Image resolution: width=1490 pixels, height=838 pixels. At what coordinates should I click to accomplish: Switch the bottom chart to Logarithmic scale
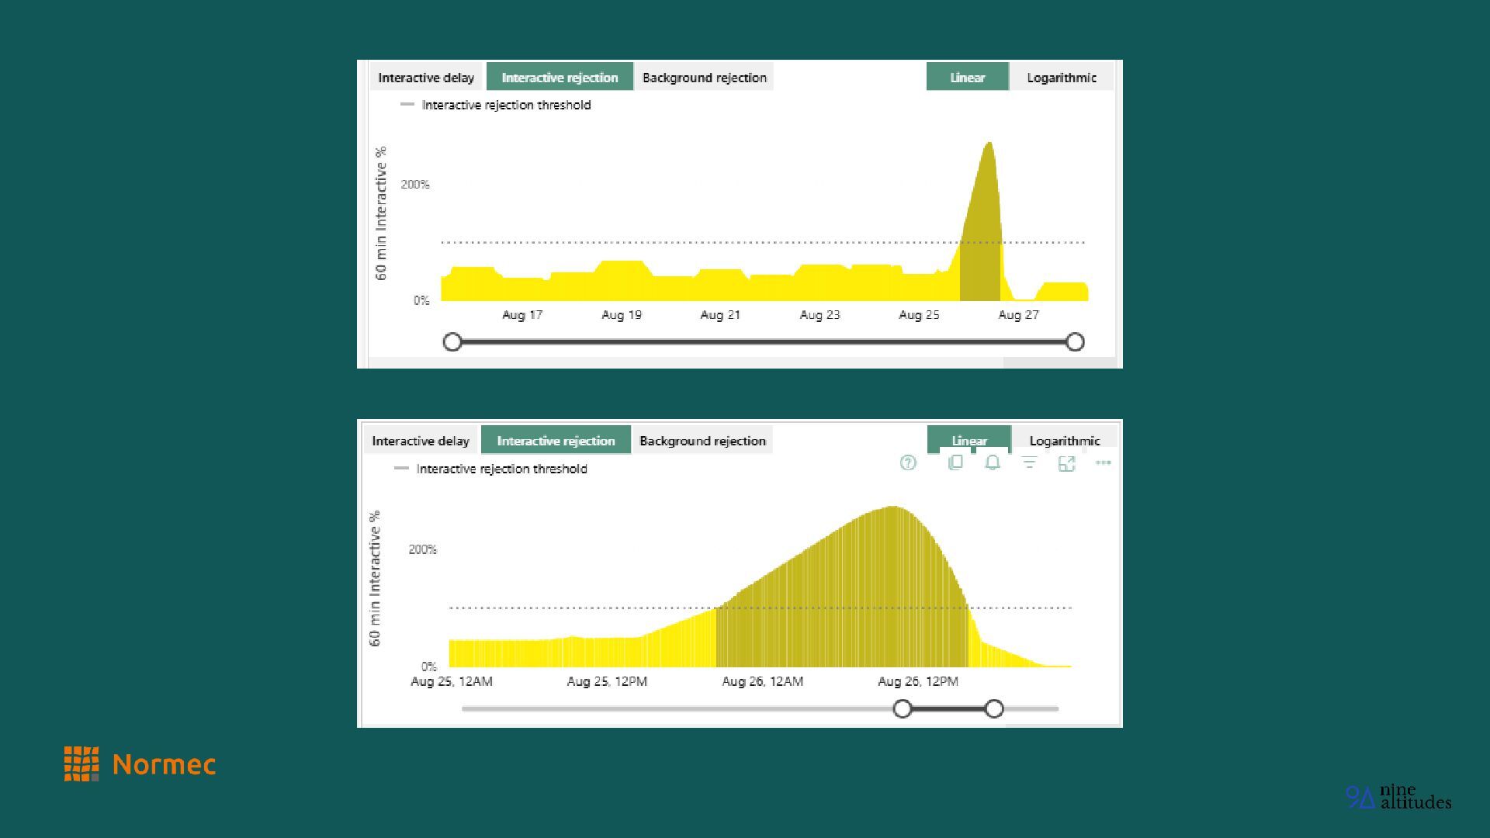pos(1064,440)
